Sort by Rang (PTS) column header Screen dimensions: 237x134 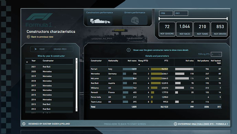click(143, 61)
